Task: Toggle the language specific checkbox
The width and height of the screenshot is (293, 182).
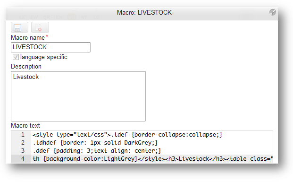Action: point(16,57)
